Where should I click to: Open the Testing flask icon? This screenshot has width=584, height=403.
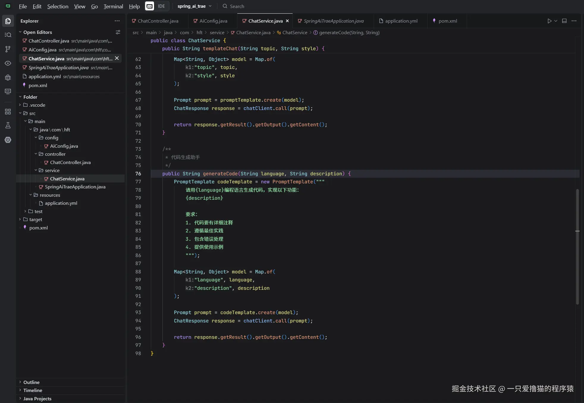click(x=8, y=125)
